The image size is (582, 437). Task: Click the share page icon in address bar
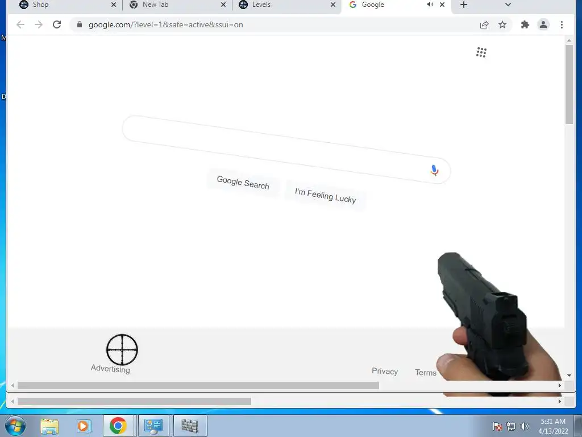coord(484,25)
